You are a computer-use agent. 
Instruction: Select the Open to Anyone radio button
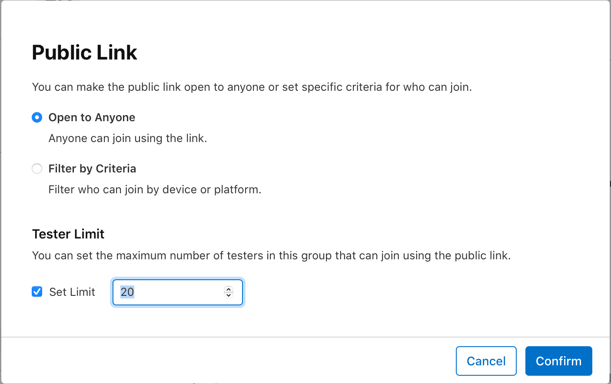point(37,117)
